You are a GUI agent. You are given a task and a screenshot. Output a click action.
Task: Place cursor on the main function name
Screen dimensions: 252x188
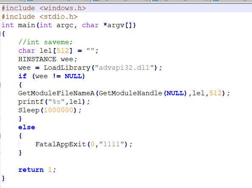27,25
